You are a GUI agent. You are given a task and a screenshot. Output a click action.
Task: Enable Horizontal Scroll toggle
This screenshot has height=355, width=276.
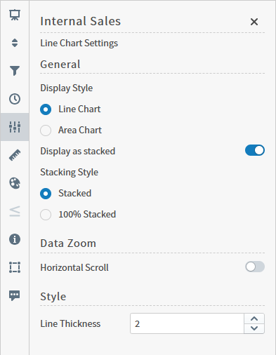click(255, 267)
